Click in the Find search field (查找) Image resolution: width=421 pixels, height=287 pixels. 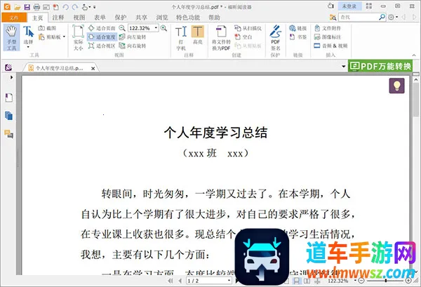(x=369, y=17)
